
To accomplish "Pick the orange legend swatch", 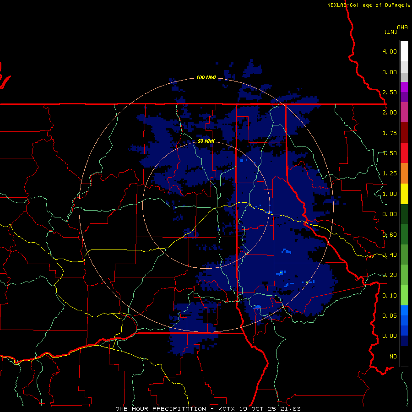I will pos(404,173).
